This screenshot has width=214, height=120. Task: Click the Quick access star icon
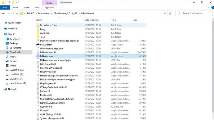pyautogui.click(x=6, y=23)
